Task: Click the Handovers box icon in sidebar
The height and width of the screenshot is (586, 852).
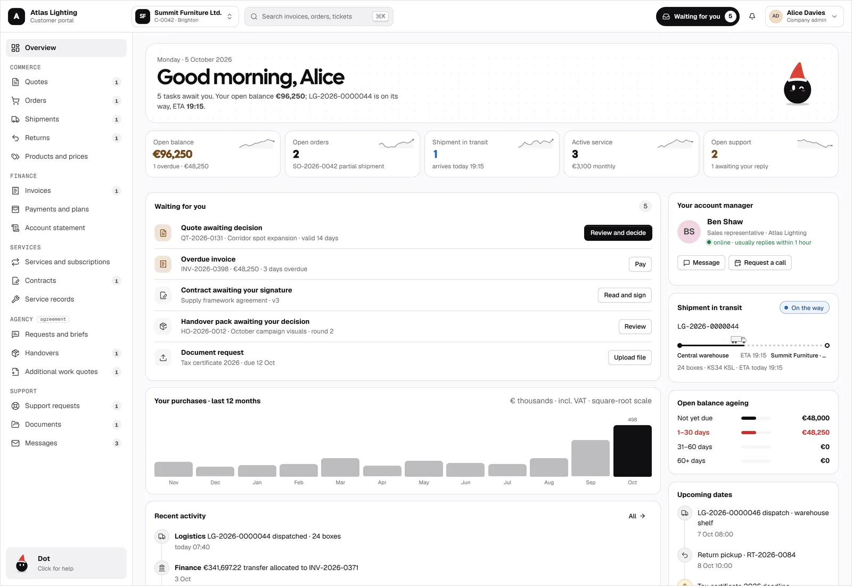Action: (x=15, y=353)
